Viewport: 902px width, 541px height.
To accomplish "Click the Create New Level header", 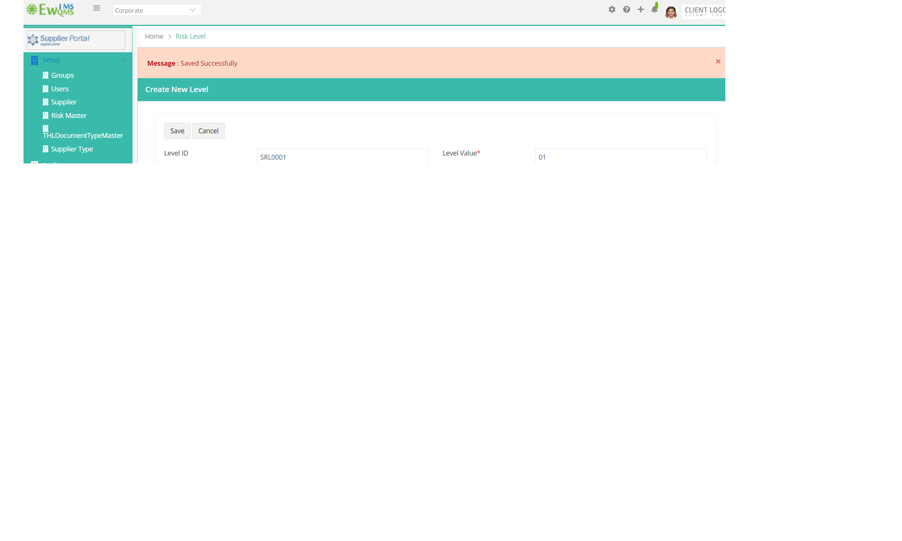I will coord(177,89).
